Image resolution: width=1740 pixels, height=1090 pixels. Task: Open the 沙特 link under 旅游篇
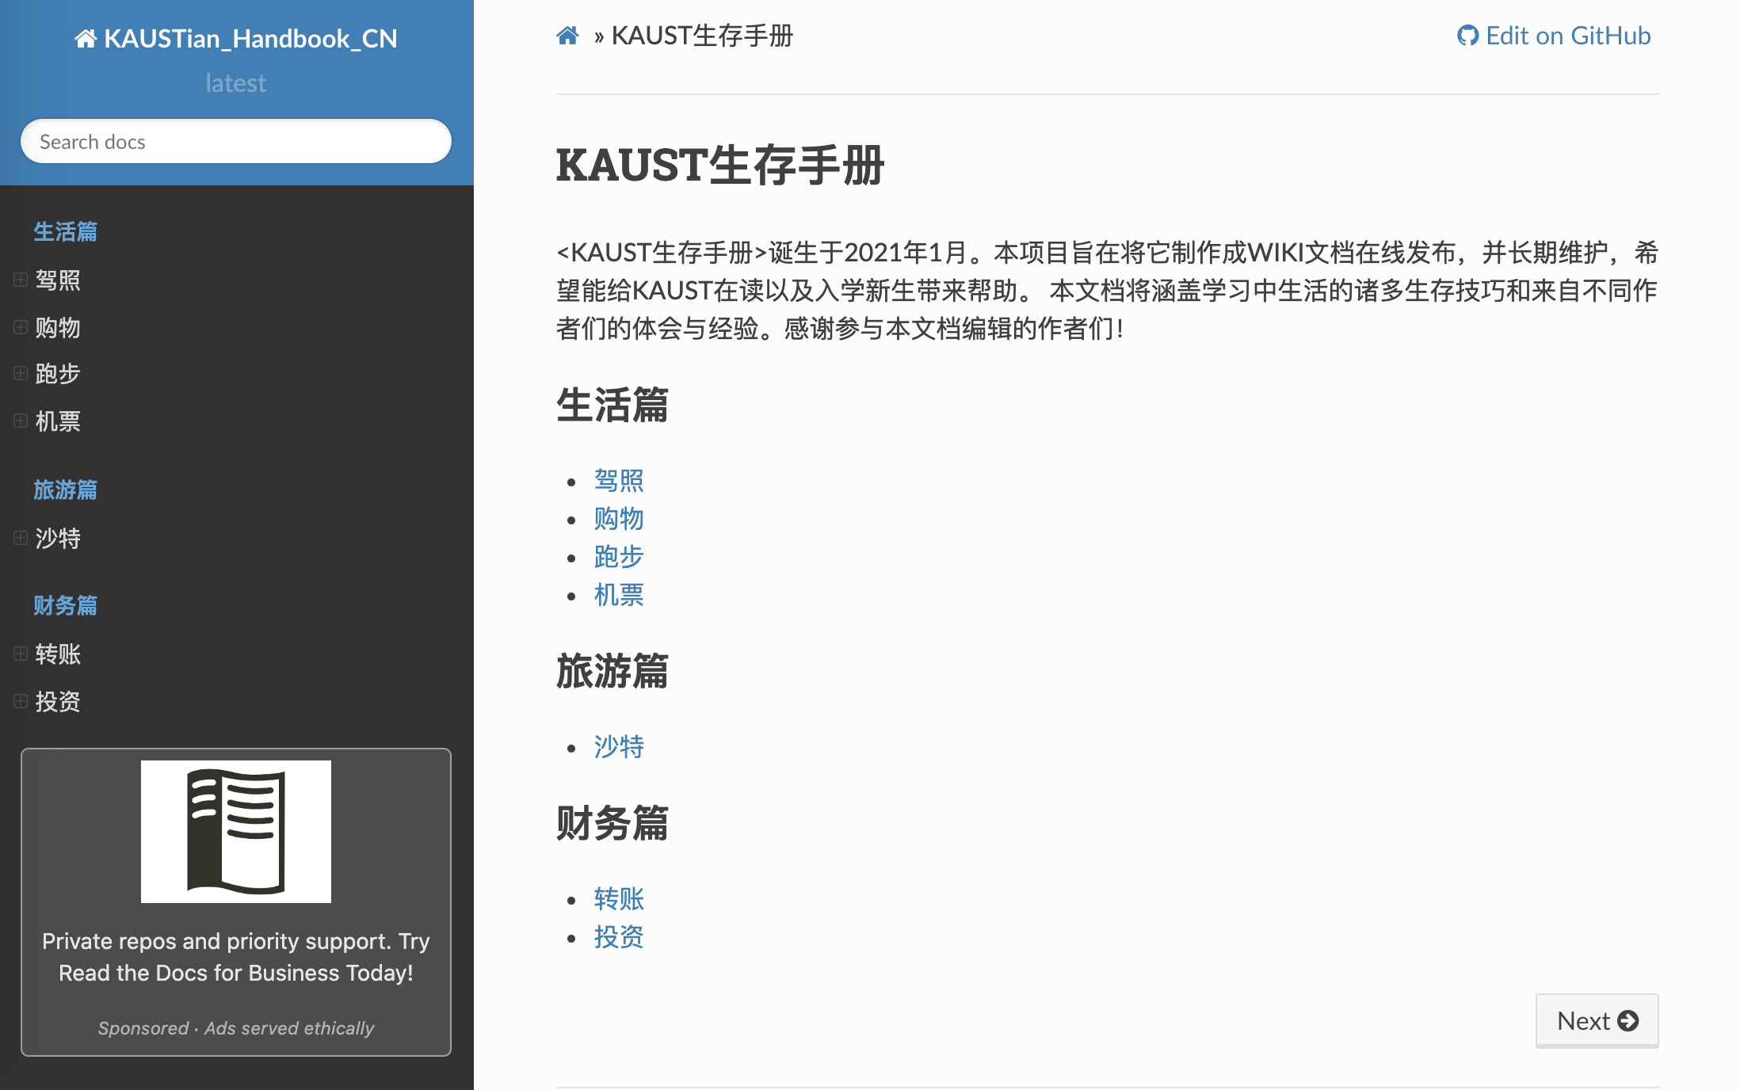click(619, 746)
